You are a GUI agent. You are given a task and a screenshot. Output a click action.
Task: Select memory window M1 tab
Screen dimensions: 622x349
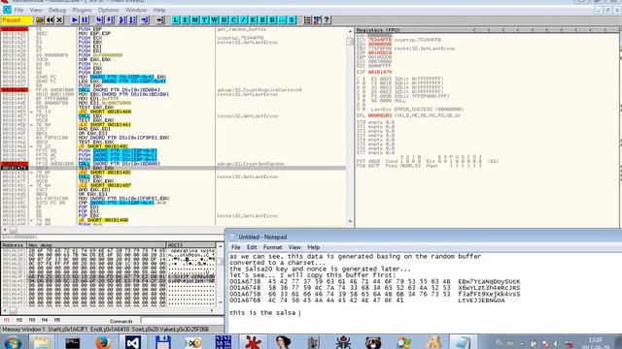point(7,320)
